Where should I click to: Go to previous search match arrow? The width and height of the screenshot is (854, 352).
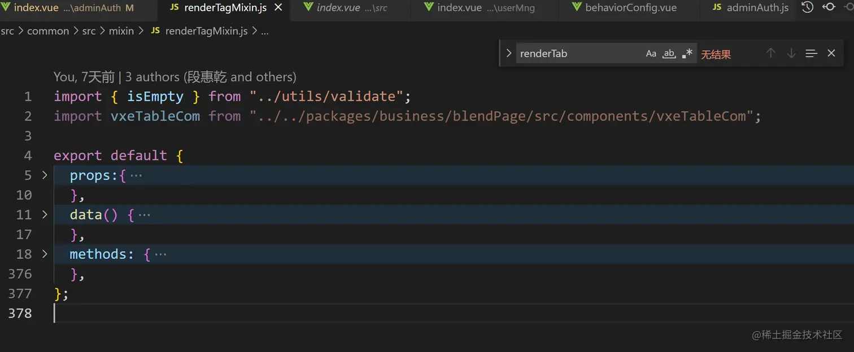(x=771, y=53)
